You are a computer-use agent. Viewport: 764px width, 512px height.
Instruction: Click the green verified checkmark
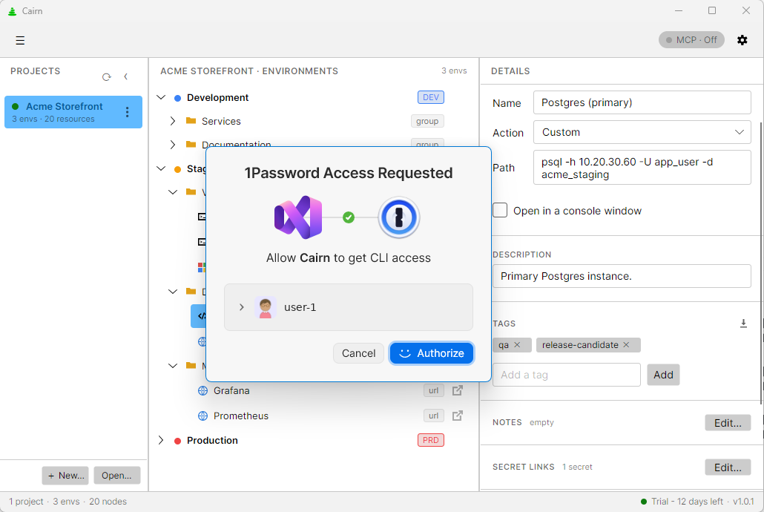click(x=349, y=217)
